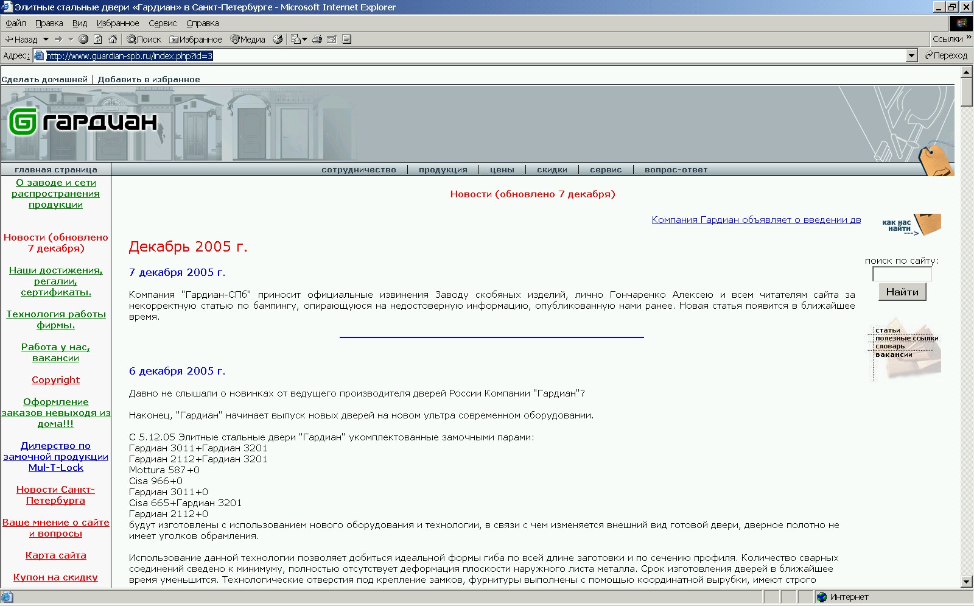Click О заводе и сети распространения link
Screen dimensions: 974x606
[x=55, y=194]
